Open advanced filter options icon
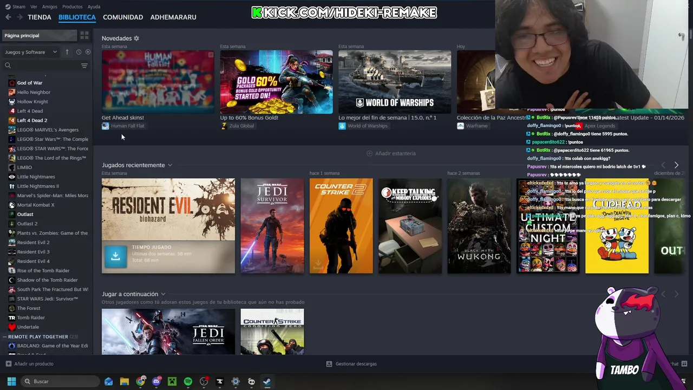This screenshot has height=390, width=693. pos(84,66)
